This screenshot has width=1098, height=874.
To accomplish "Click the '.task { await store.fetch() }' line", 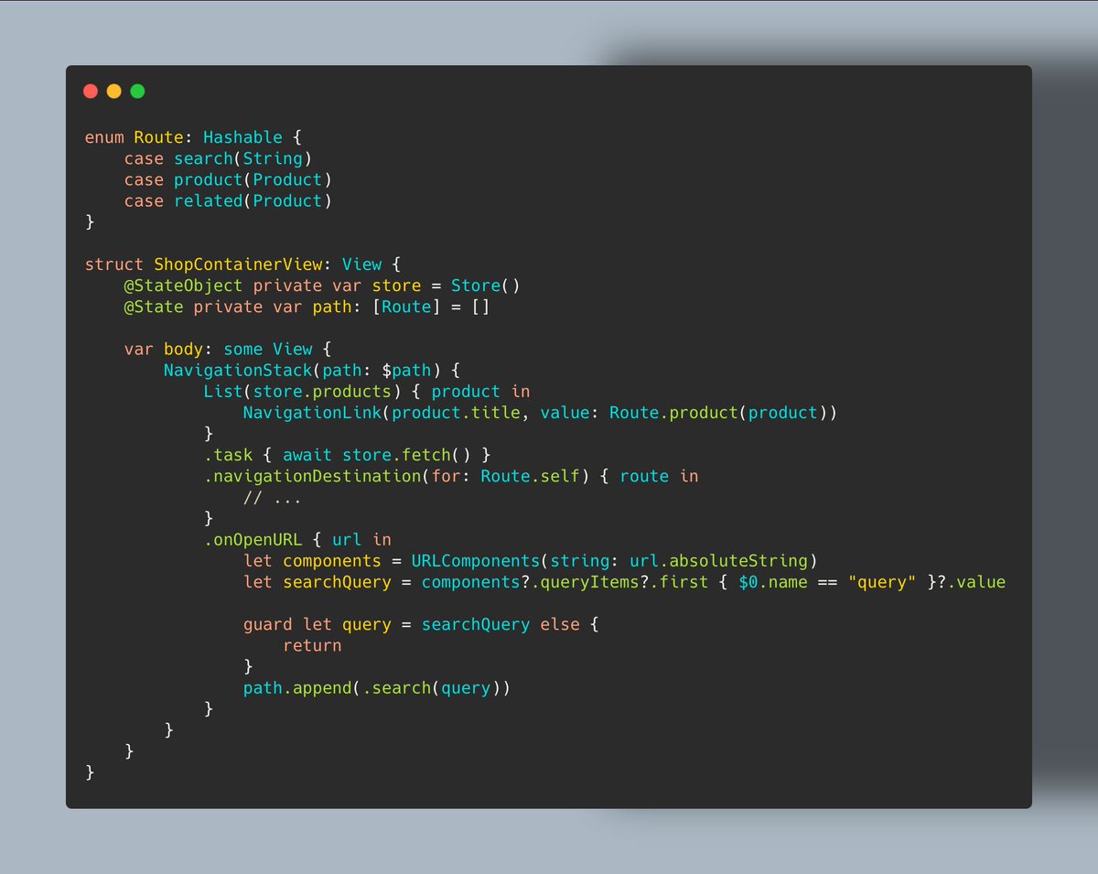I will (x=347, y=455).
